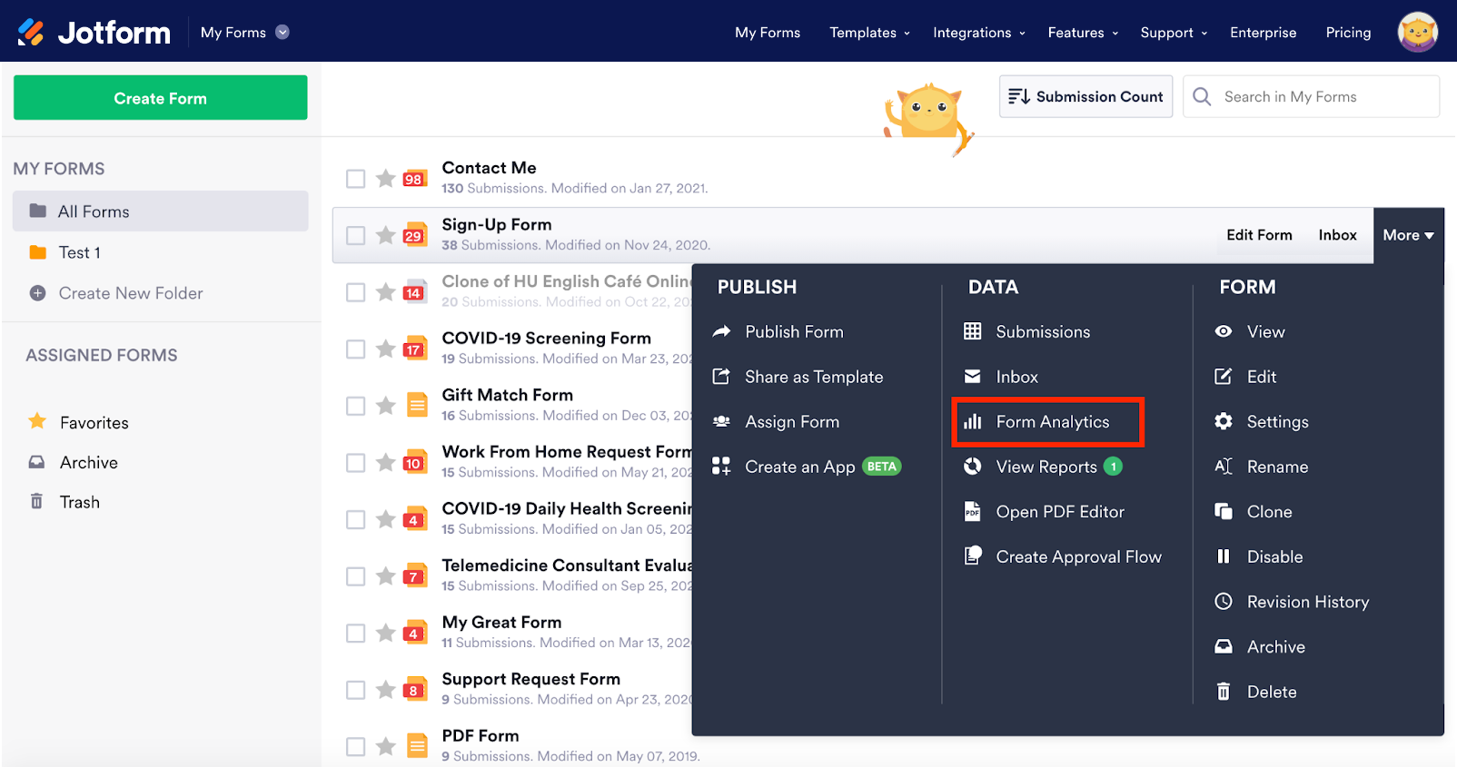
Task: Star the Sign-Up Form
Action: tap(386, 235)
